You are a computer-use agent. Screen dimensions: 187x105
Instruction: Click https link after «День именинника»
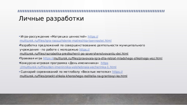pyautogui.click(x=105, y=63)
